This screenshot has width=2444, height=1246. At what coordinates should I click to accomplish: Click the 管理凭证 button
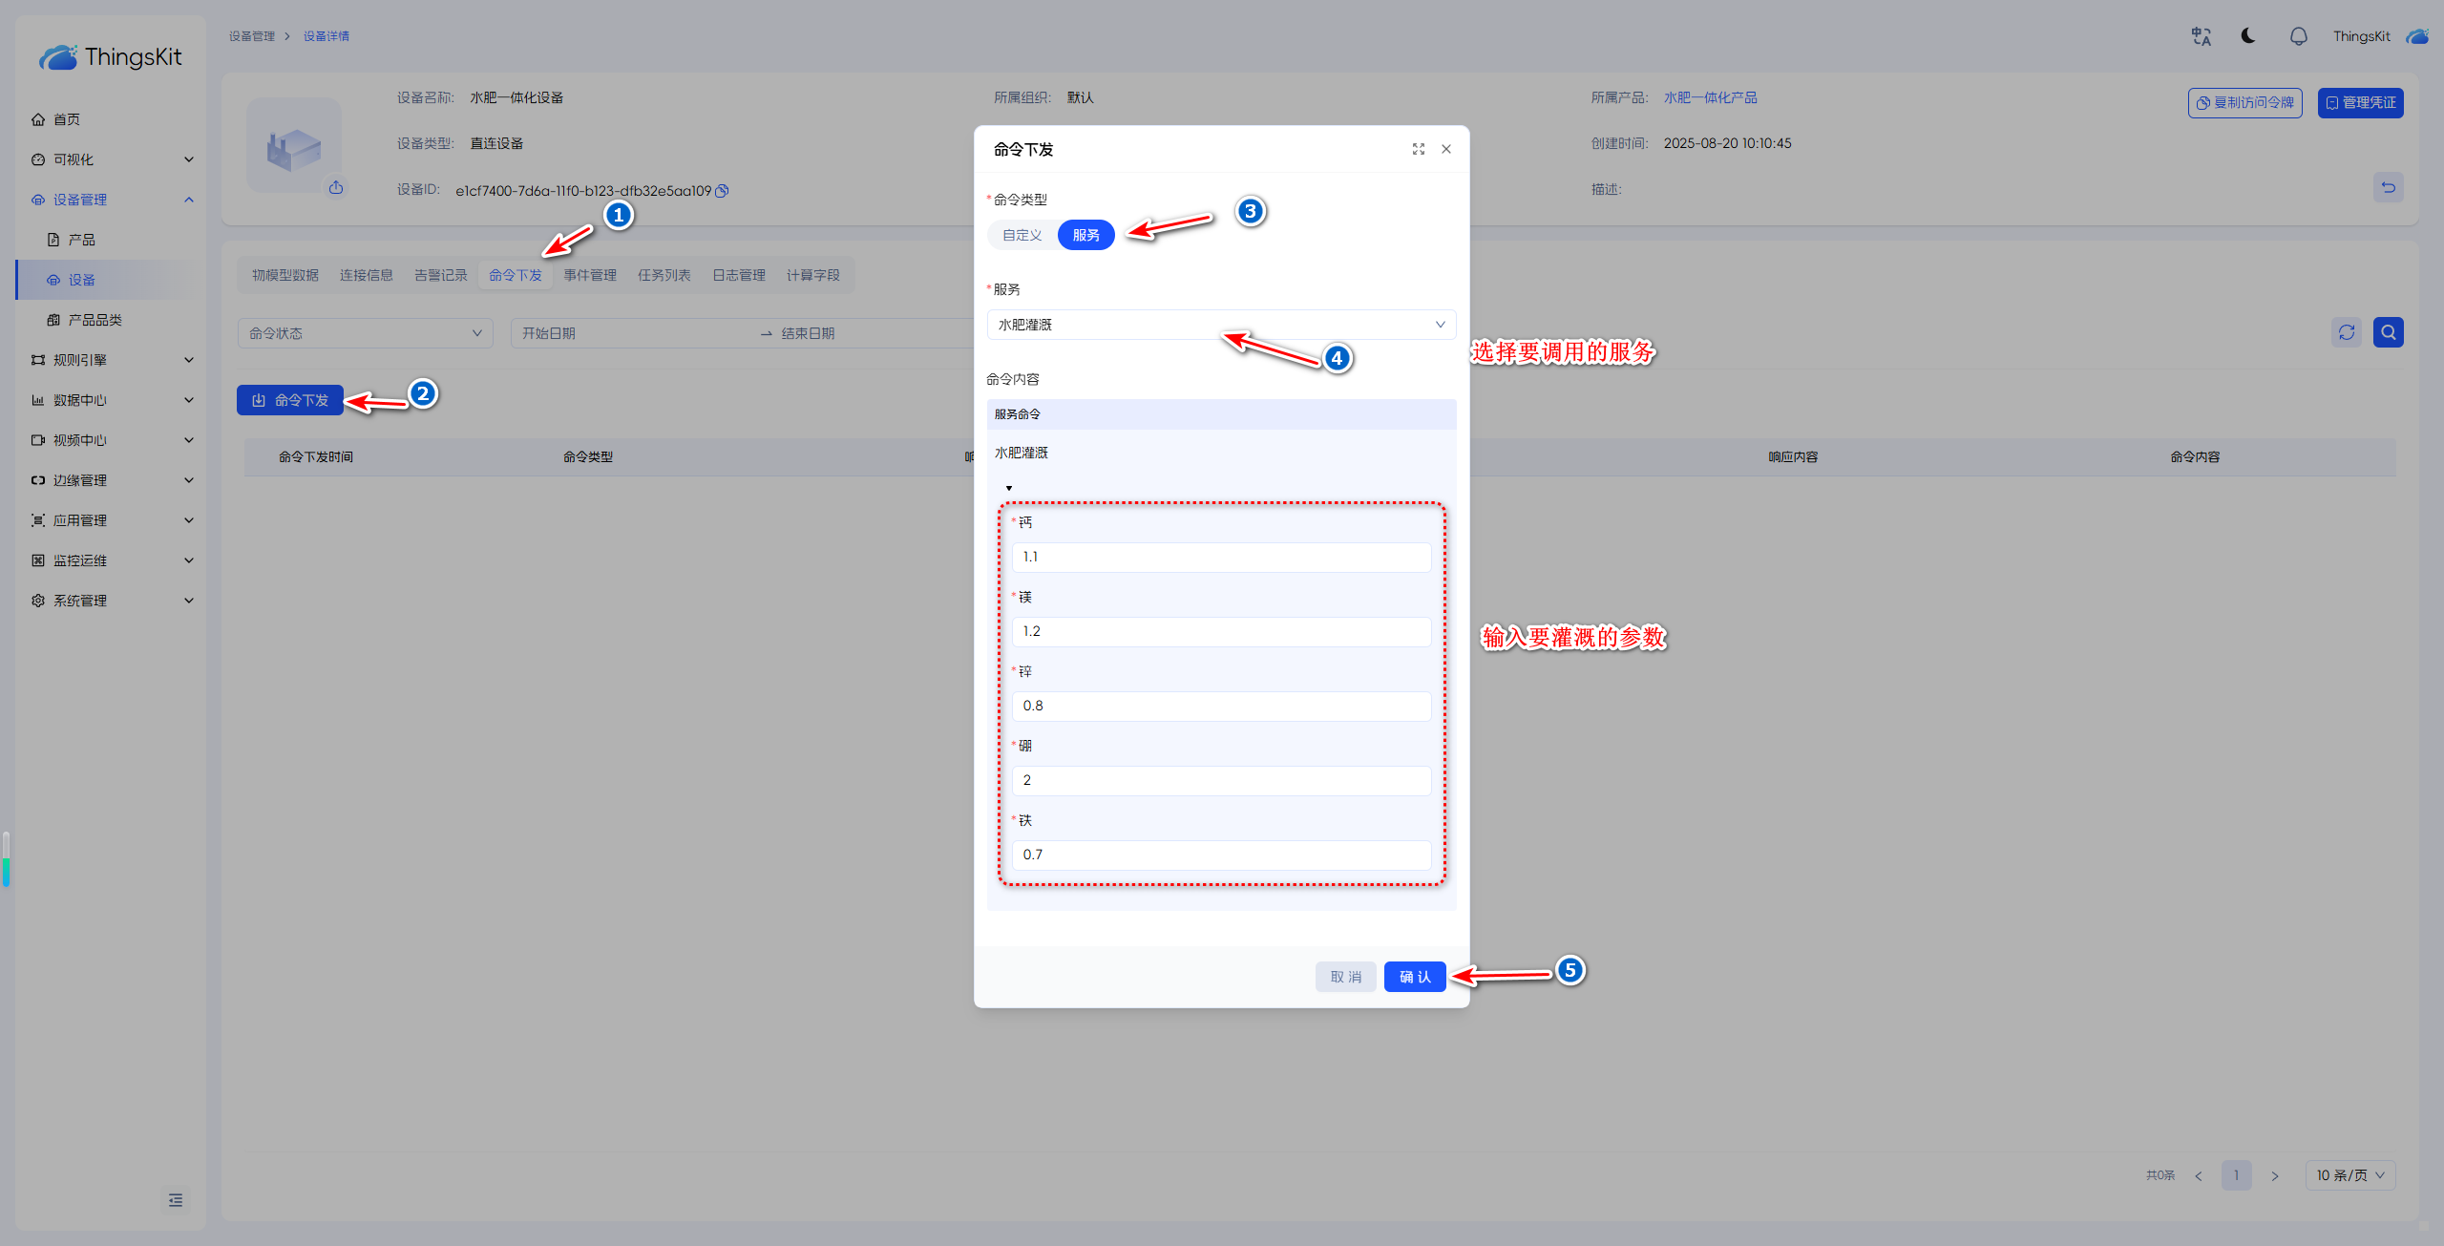click(x=2360, y=102)
